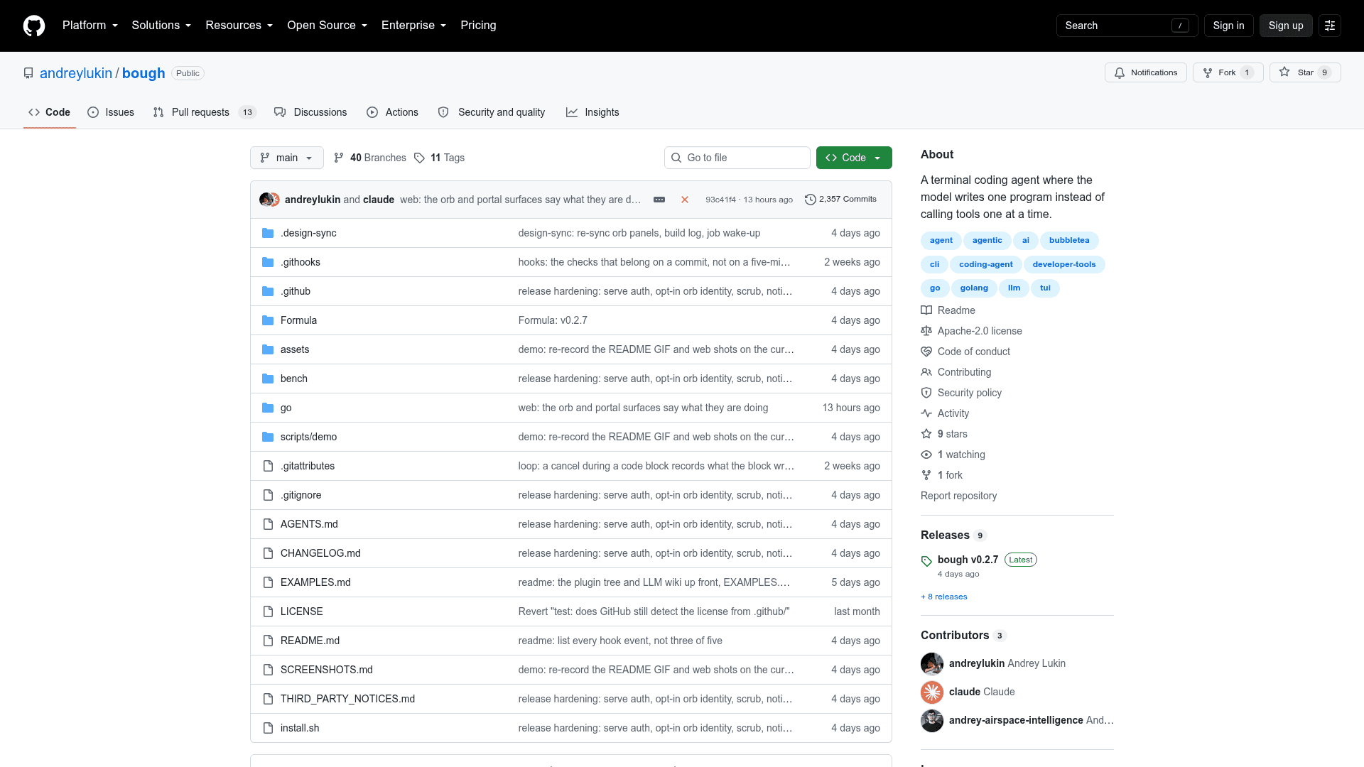Open claude's contributor avatar
Image resolution: width=1364 pixels, height=767 pixels.
(x=932, y=692)
